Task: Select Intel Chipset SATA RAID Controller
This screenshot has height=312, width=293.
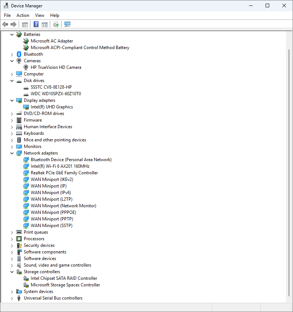Action: (64, 278)
